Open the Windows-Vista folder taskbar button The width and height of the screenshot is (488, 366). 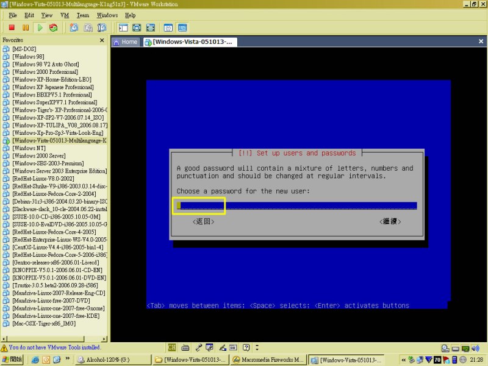(191, 359)
